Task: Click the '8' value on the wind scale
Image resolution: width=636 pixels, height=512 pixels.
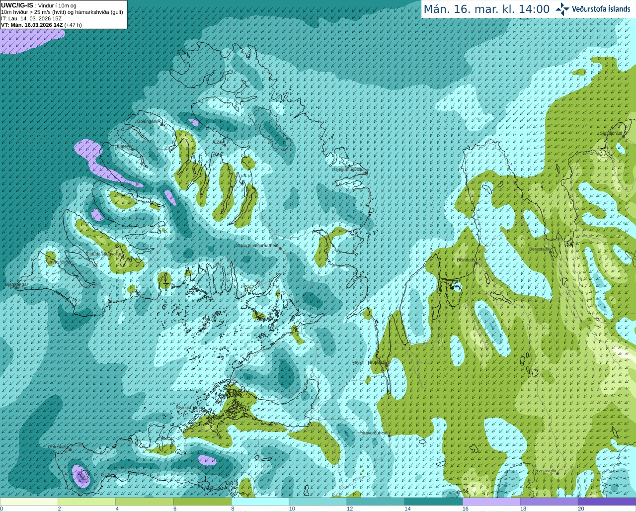Action: 233,509
